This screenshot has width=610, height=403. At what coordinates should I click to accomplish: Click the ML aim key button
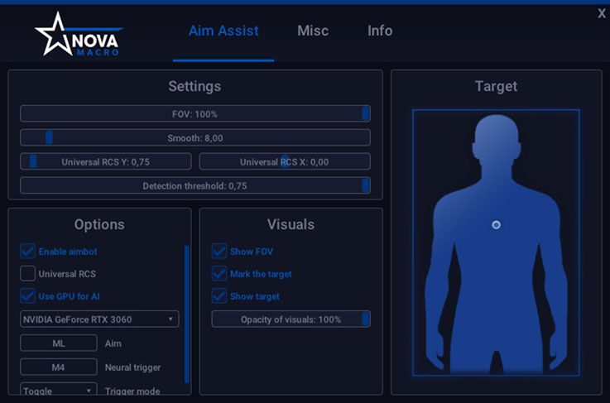pos(58,343)
